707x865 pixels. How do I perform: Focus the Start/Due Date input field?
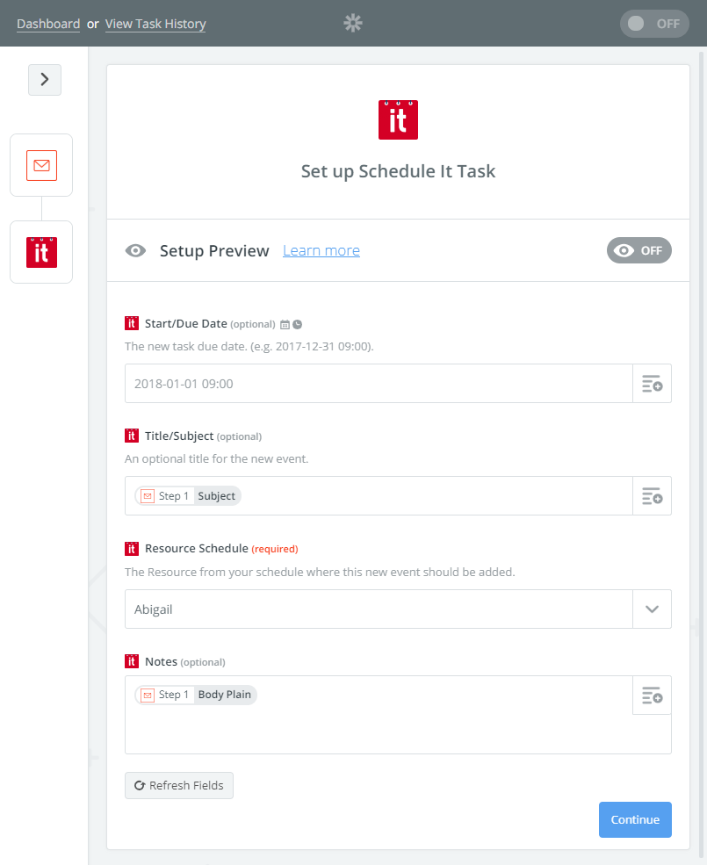(379, 384)
